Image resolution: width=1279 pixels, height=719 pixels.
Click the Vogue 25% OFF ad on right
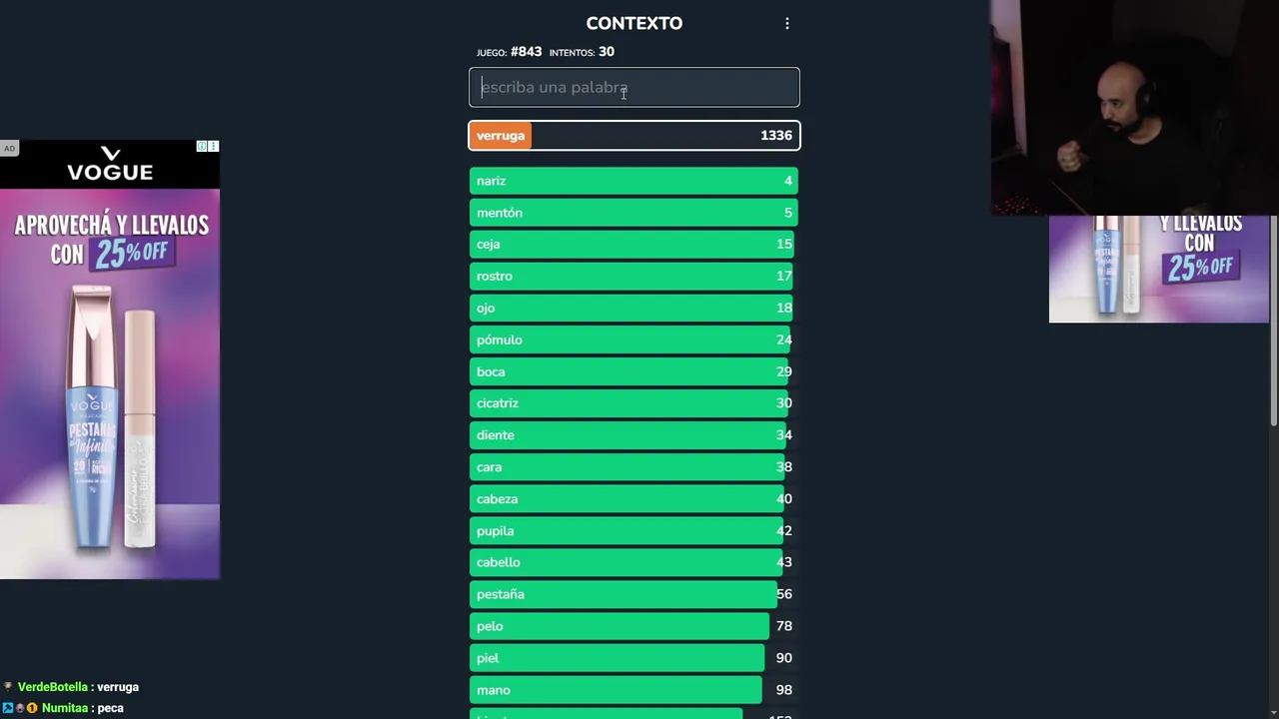click(1158, 270)
